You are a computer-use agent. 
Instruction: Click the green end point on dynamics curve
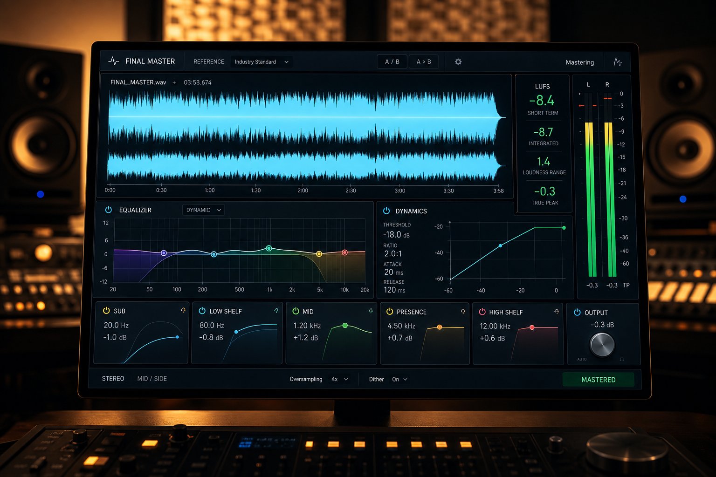click(564, 228)
